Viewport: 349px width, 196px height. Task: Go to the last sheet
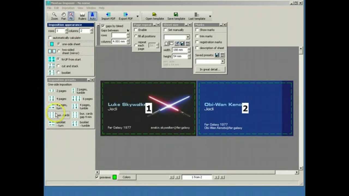[x=222, y=177]
